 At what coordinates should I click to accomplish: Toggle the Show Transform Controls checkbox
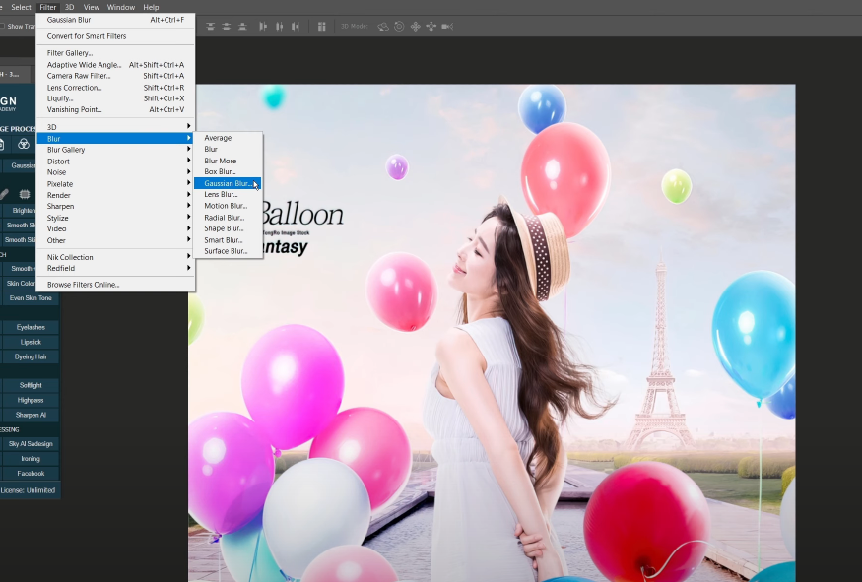tap(3, 27)
